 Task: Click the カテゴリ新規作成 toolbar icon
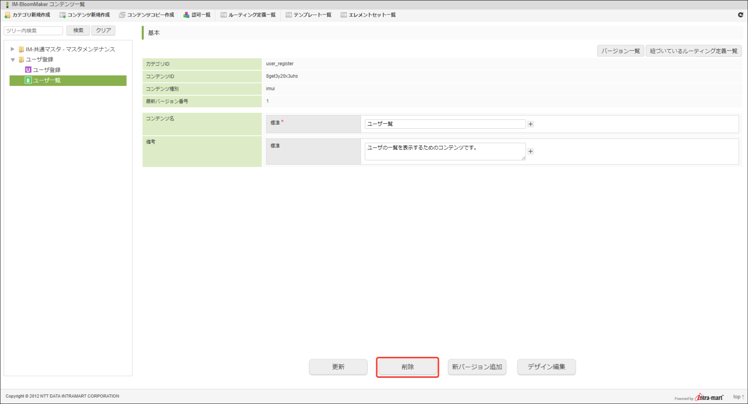pyautogui.click(x=7, y=15)
